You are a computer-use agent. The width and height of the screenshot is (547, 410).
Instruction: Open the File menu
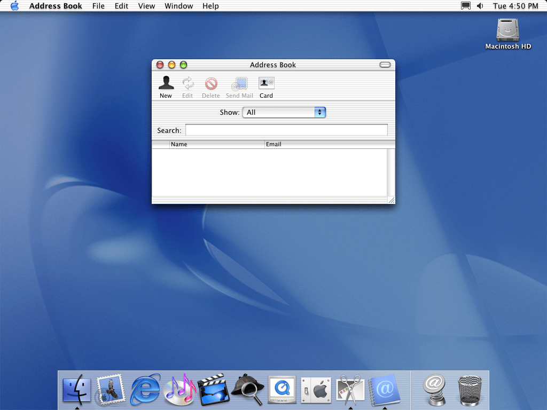tap(98, 6)
